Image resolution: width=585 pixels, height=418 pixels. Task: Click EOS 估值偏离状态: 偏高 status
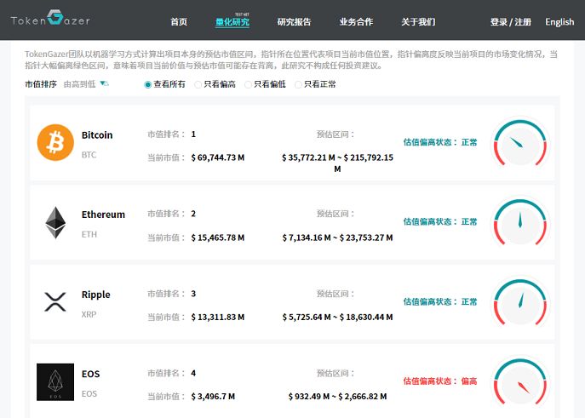(x=440, y=381)
